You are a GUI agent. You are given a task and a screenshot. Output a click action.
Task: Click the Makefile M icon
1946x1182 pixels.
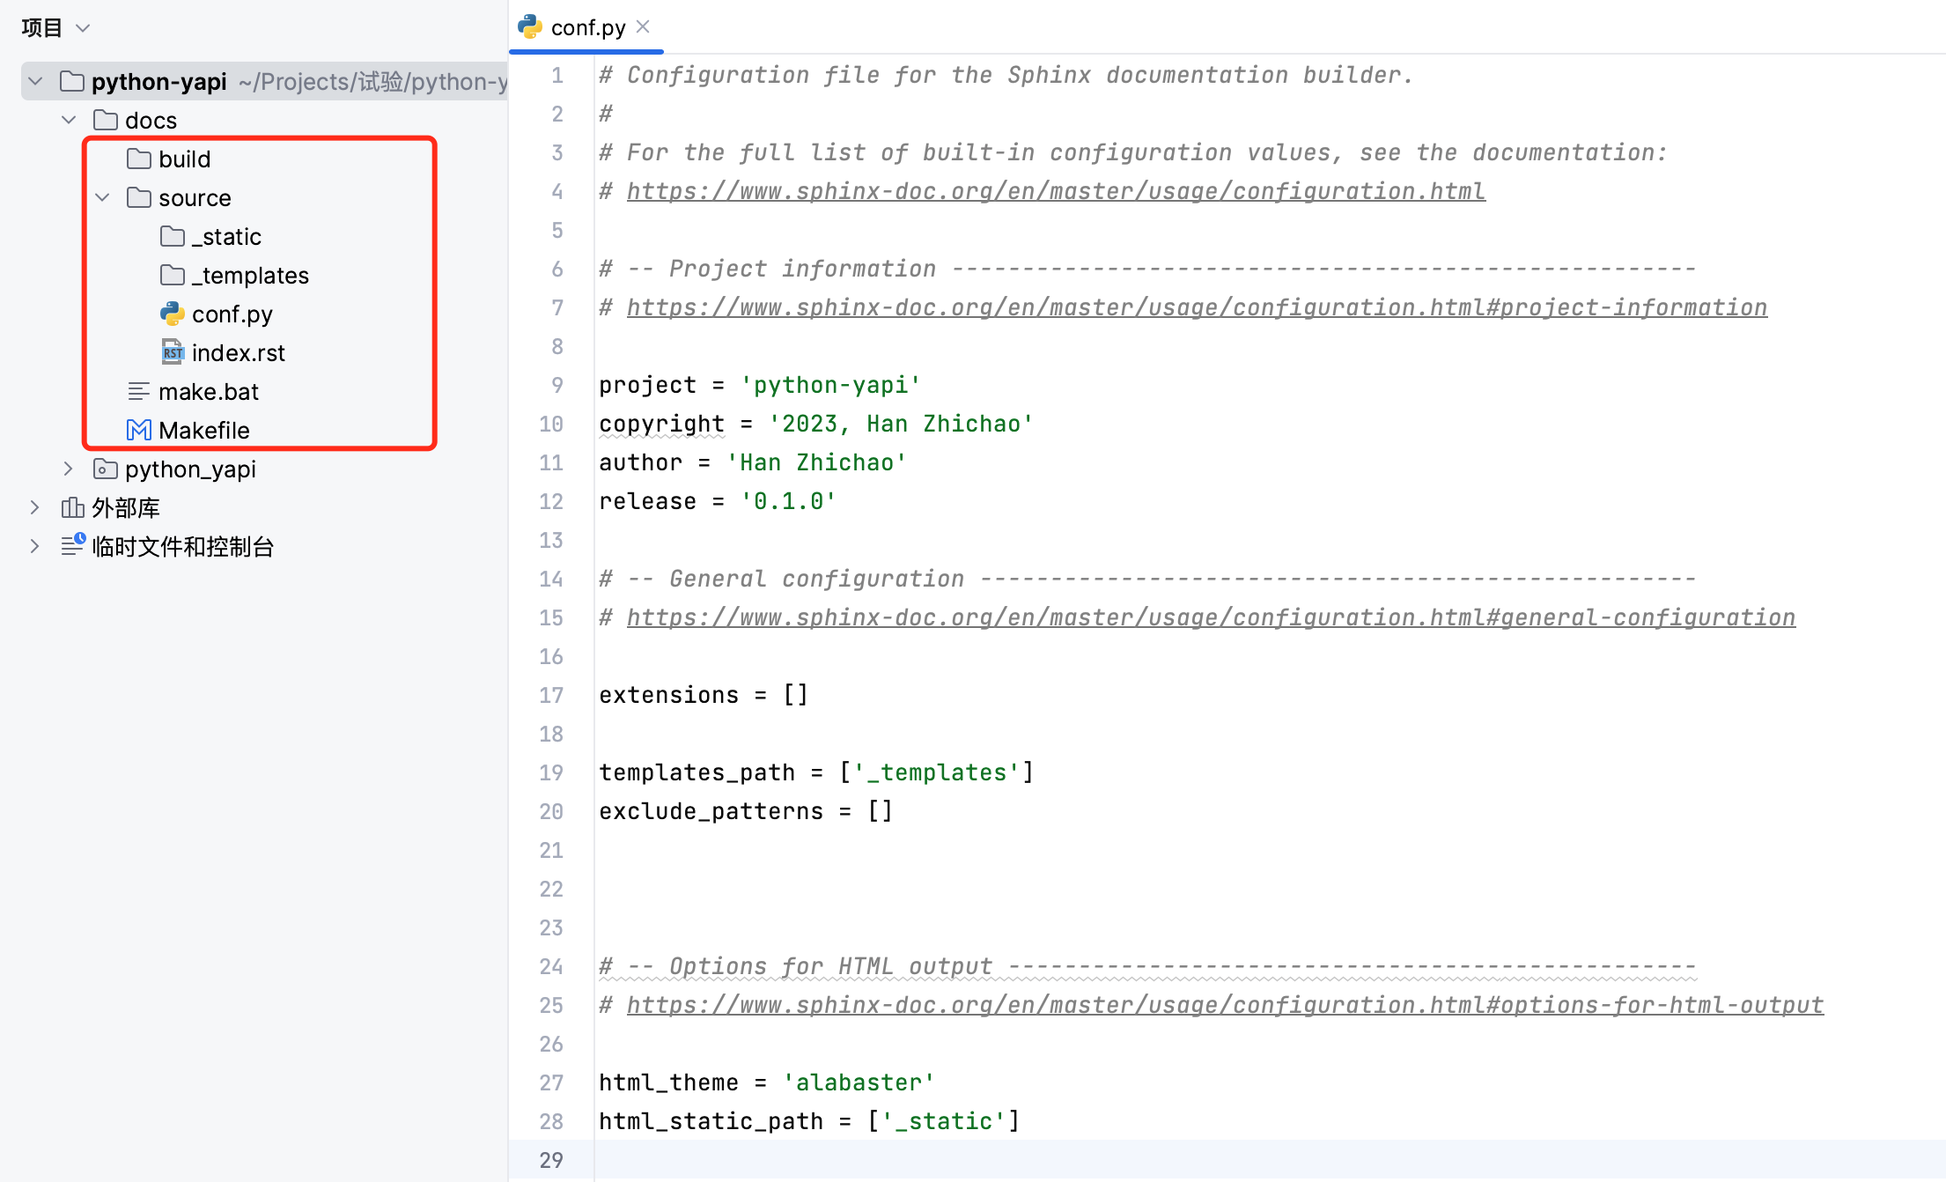(x=139, y=431)
